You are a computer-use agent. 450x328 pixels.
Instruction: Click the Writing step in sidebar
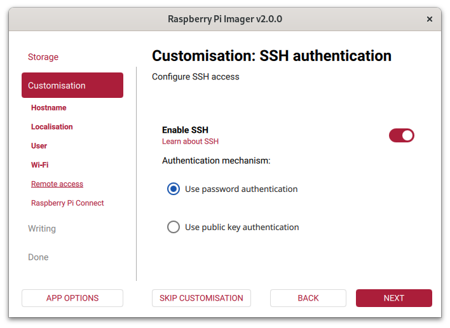tap(42, 229)
